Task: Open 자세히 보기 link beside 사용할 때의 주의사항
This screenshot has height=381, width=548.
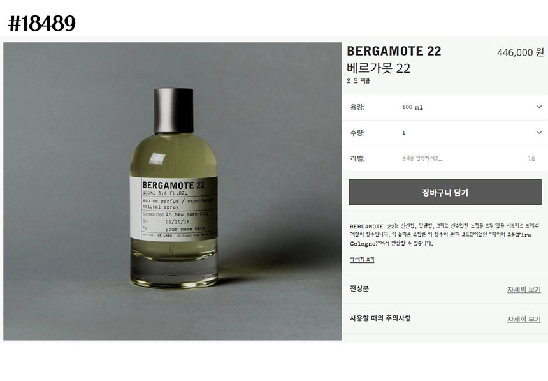Action: point(524,319)
